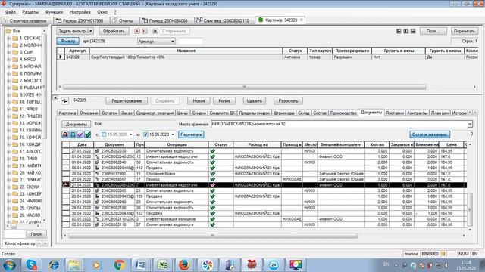The height and width of the screenshot is (272, 485).
Task: Expand the 3. СЫР tree folder
Action: (x=8, y=52)
